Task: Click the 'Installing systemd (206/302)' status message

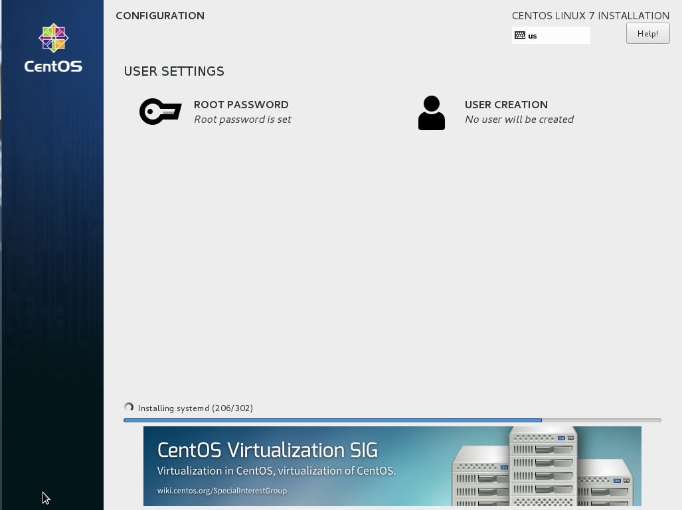Action: point(195,408)
